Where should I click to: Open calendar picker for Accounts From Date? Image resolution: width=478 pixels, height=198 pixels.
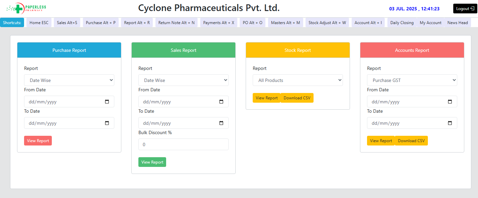[x=450, y=102]
